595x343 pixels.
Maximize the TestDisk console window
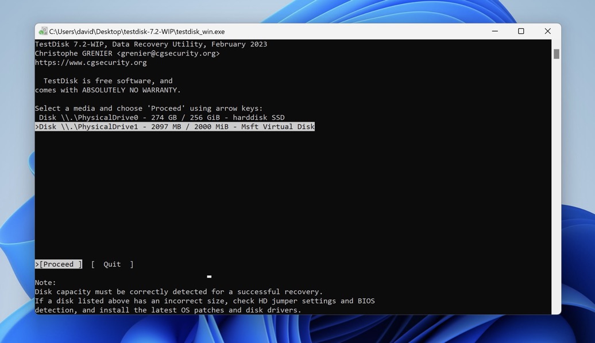tap(521, 31)
